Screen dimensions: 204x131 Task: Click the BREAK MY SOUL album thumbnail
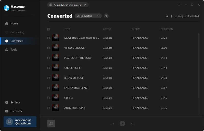click(55, 78)
